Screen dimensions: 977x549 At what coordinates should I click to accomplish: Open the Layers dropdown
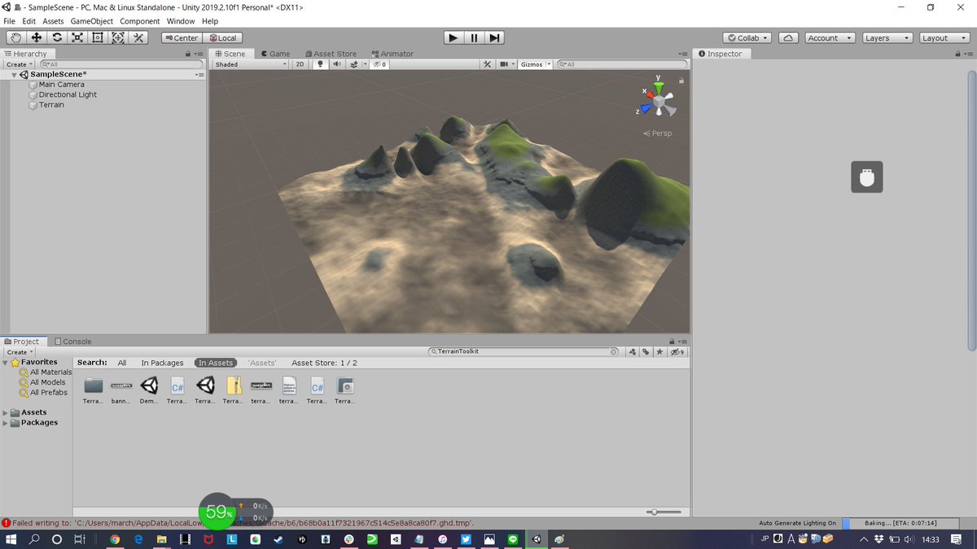pyautogui.click(x=886, y=37)
